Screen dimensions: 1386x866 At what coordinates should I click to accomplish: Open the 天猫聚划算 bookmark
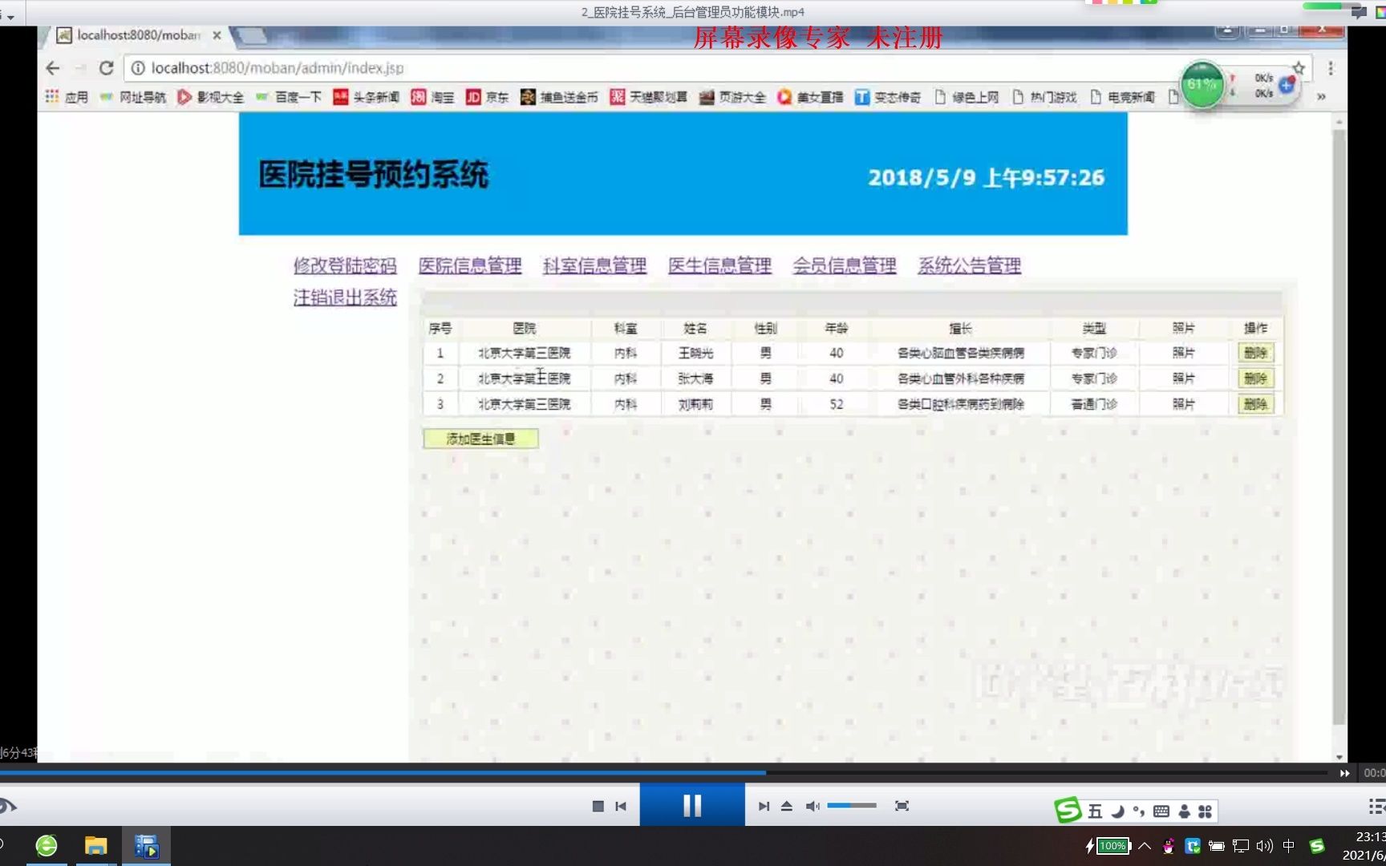point(648,97)
